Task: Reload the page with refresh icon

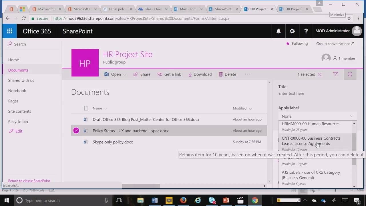Action: (x=24, y=18)
